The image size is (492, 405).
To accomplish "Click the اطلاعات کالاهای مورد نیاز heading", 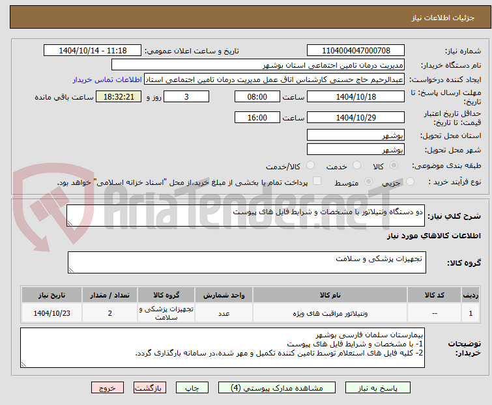I will coord(433,236).
